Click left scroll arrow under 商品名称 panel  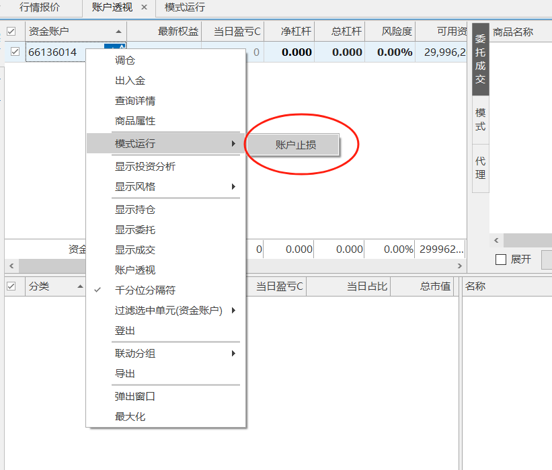pyautogui.click(x=496, y=241)
